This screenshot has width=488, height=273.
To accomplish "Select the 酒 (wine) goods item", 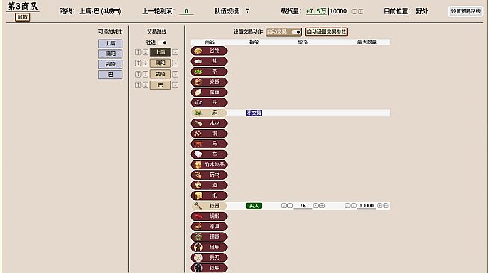I will (209, 185).
